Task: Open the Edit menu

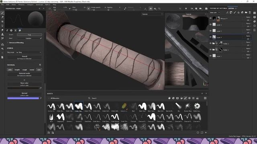Action: [x=8, y=4]
